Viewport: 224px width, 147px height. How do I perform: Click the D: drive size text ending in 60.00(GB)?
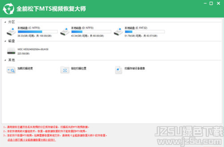tap(87, 36)
